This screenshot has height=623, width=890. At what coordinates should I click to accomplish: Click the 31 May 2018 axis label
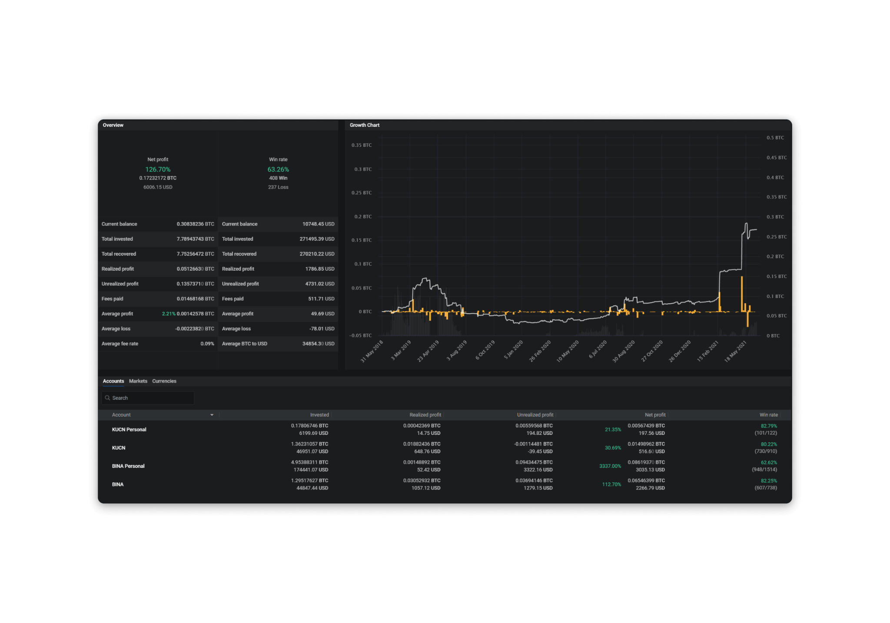tap(372, 351)
